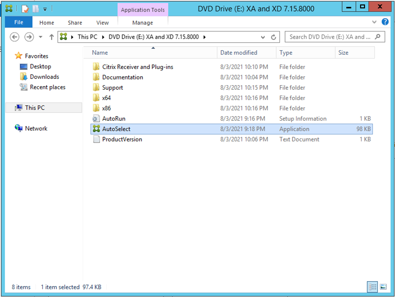Viewport: 395px width, 297px height.
Task: Sort by the Date modified column header
Action: [x=247, y=53]
